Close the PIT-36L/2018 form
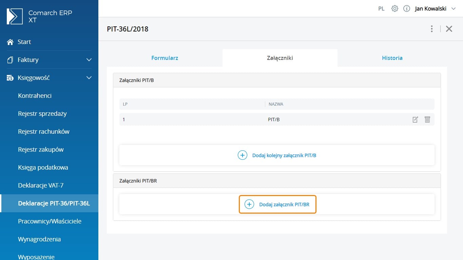The width and height of the screenshot is (463, 260). point(449,29)
